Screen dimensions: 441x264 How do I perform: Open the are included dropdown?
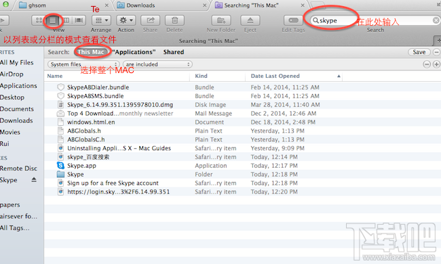pyautogui.click(x=157, y=64)
